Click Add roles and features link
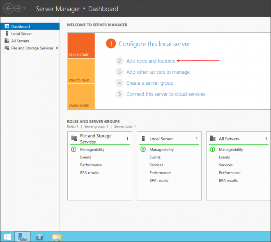Screen dimensions: 271x242 coord(151,61)
